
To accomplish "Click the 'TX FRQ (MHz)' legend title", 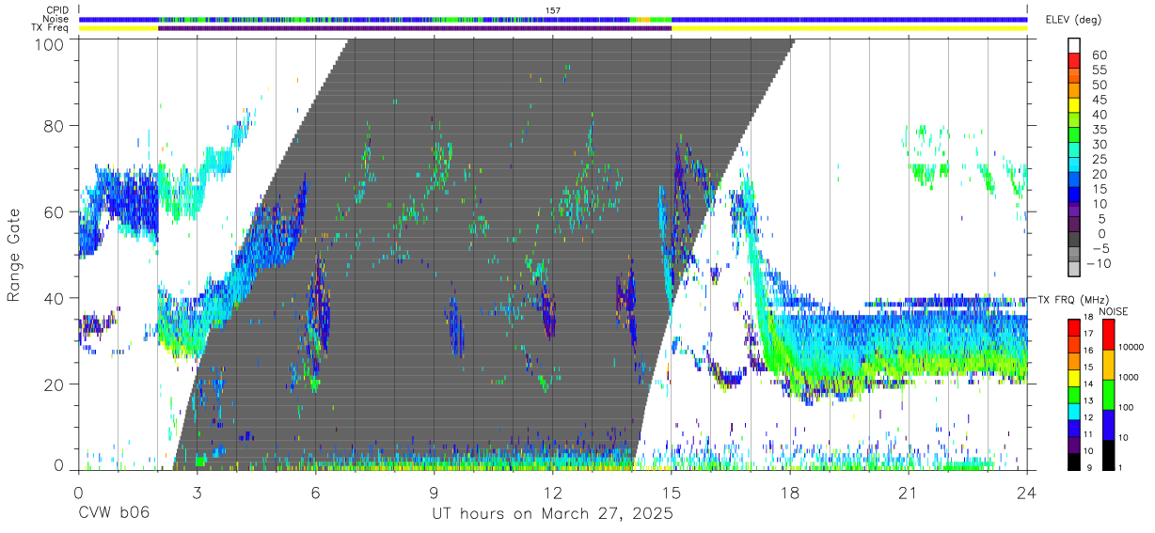I will 1072,300.
